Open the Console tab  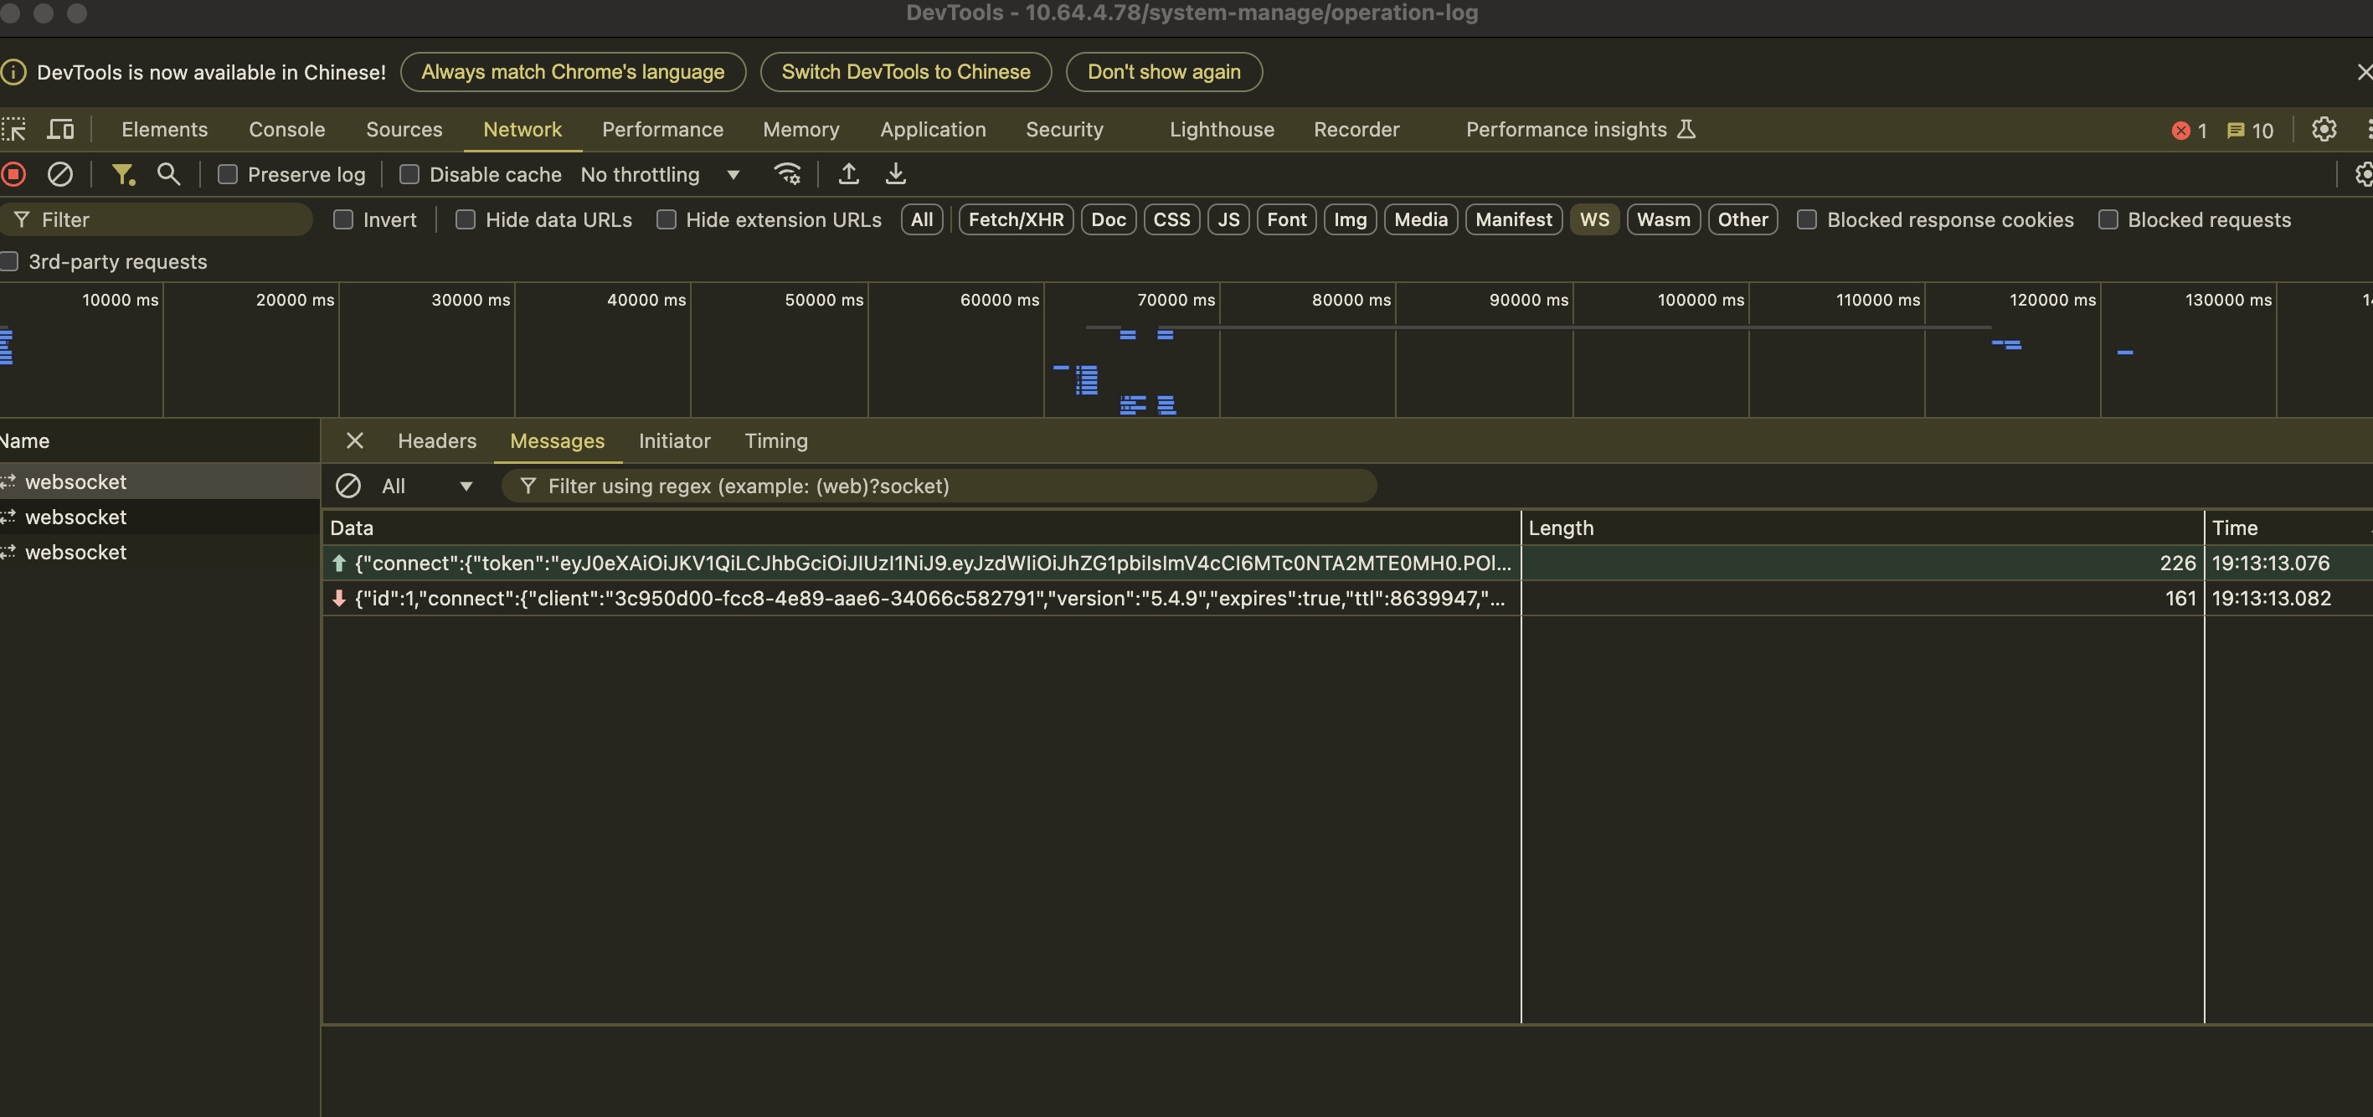pyautogui.click(x=286, y=130)
